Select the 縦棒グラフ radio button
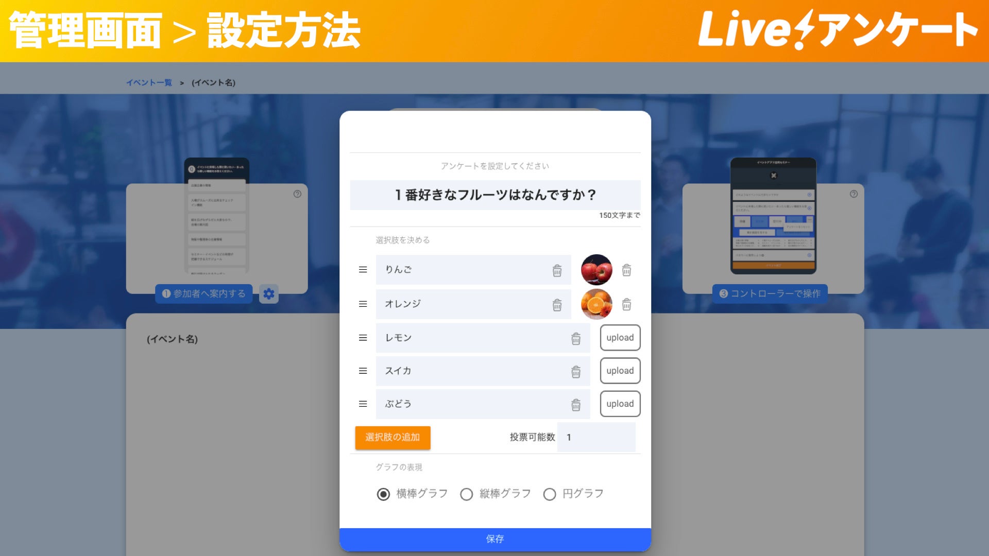989x556 pixels. click(467, 494)
